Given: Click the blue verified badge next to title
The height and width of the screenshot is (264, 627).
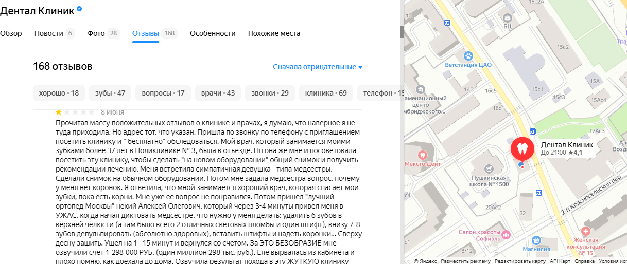Looking at the screenshot, I should click(79, 9).
